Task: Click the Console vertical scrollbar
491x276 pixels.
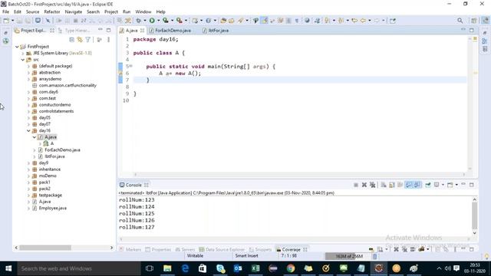Action: 474,216
